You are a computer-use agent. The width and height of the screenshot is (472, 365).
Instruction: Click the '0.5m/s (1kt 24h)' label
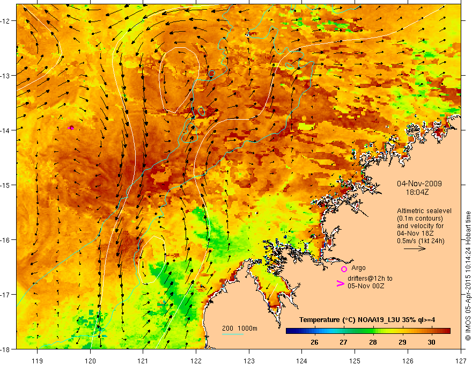(x=421, y=241)
